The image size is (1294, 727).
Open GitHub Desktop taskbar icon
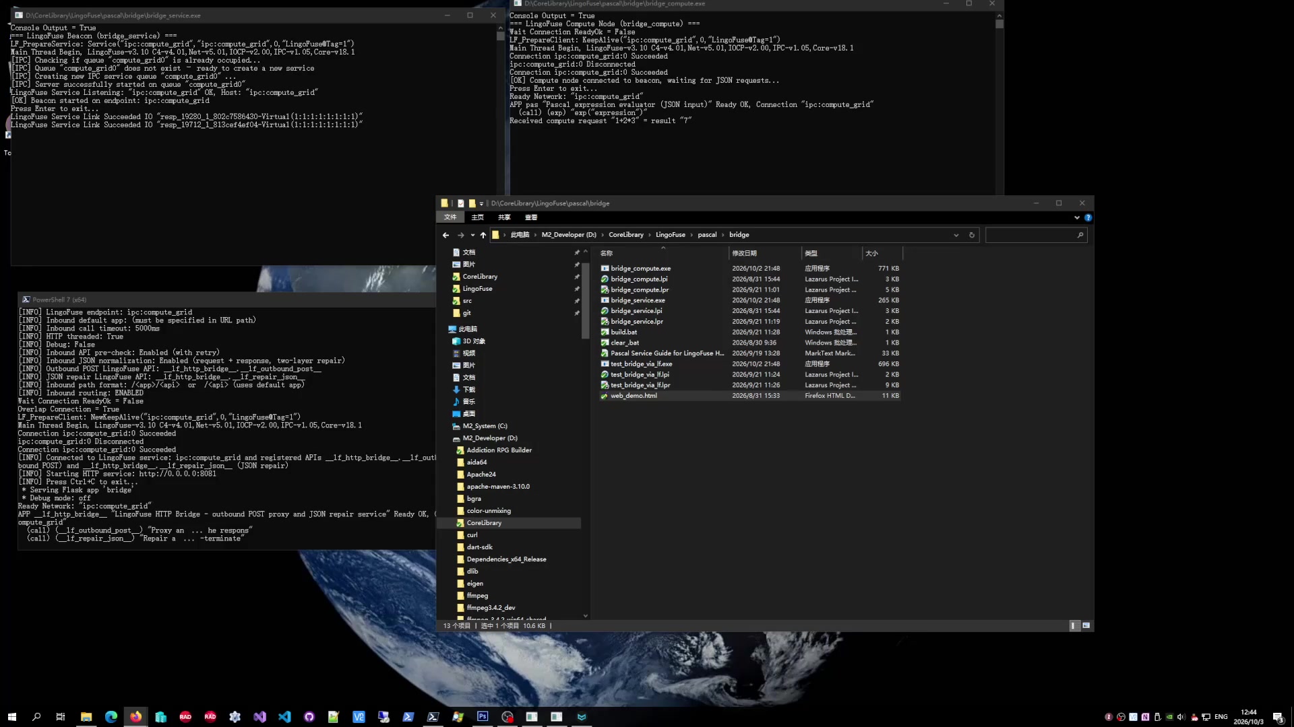309,717
